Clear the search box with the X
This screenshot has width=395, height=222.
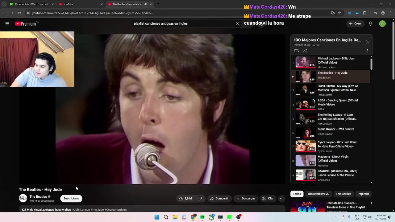[x=238, y=23]
